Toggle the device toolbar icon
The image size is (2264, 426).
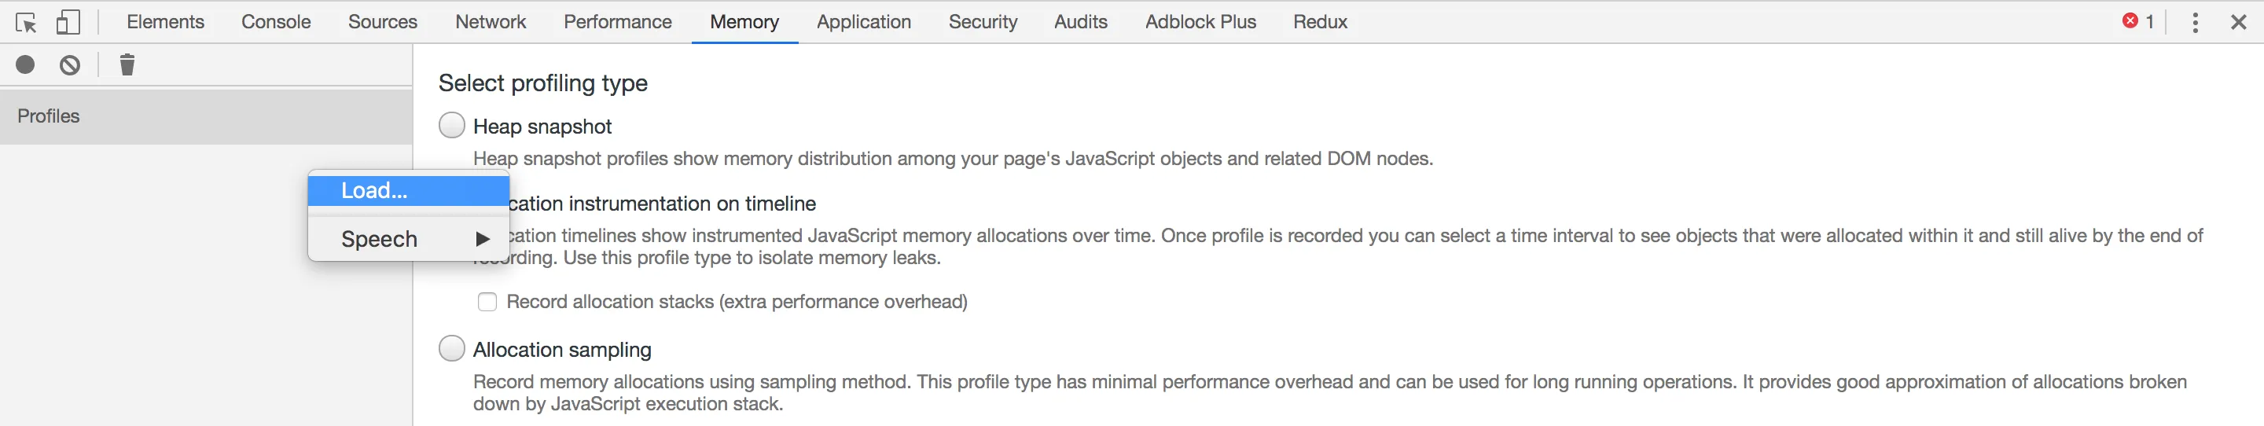tap(68, 22)
